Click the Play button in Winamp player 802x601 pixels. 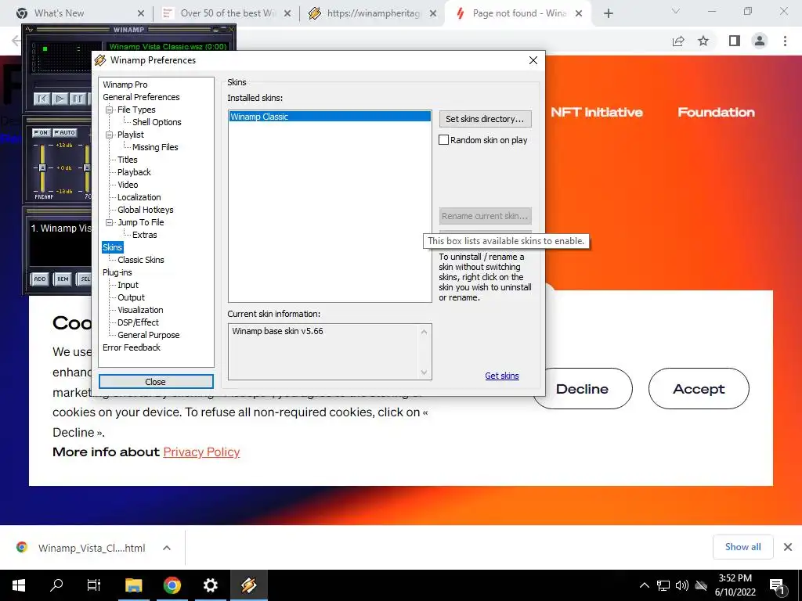(x=60, y=99)
